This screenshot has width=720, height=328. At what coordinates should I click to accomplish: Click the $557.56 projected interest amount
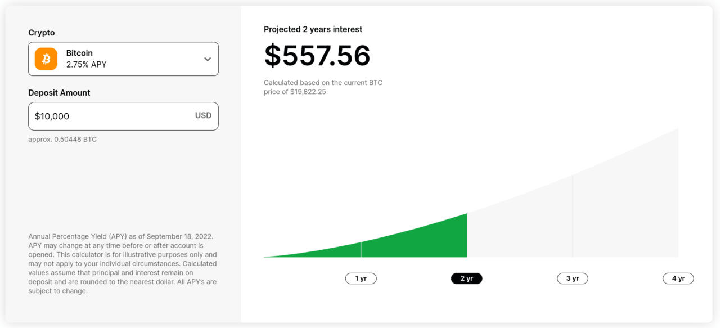coord(317,56)
